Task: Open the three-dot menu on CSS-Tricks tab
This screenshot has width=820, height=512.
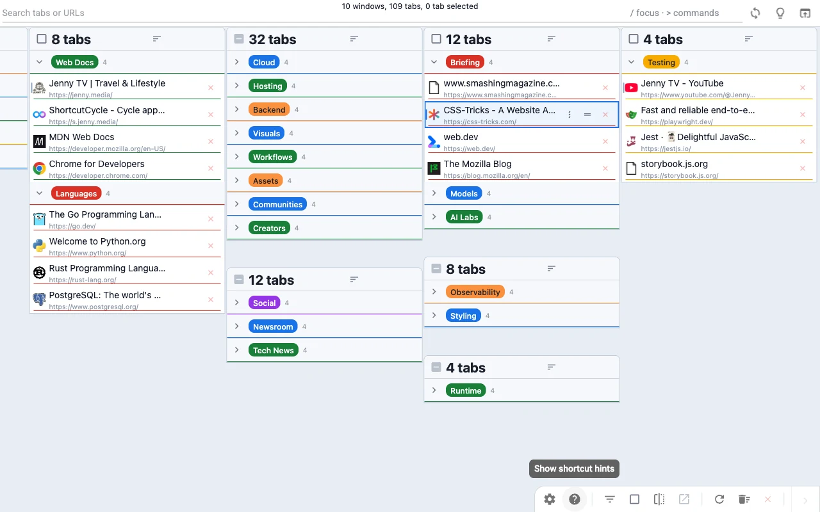Action: pos(570,115)
